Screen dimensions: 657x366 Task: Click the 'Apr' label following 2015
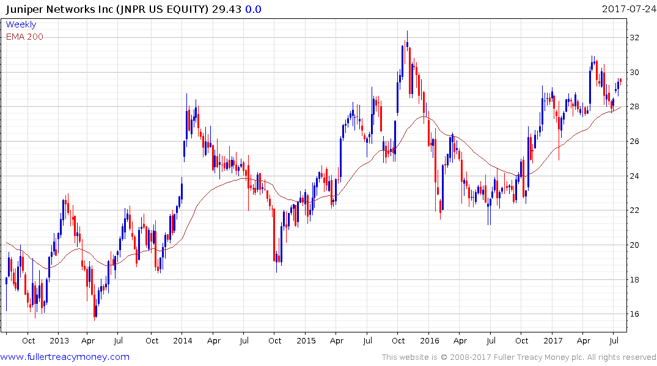point(337,341)
